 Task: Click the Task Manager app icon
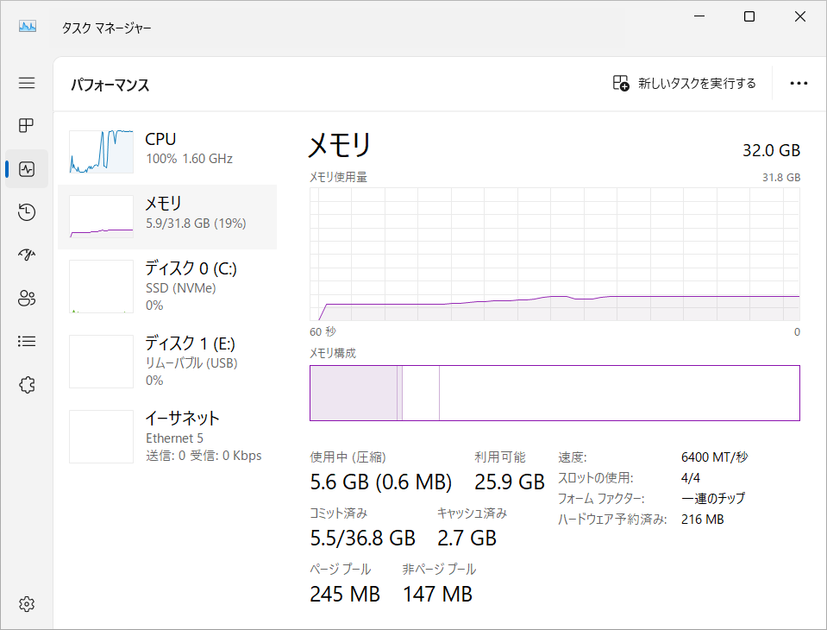pyautogui.click(x=28, y=27)
